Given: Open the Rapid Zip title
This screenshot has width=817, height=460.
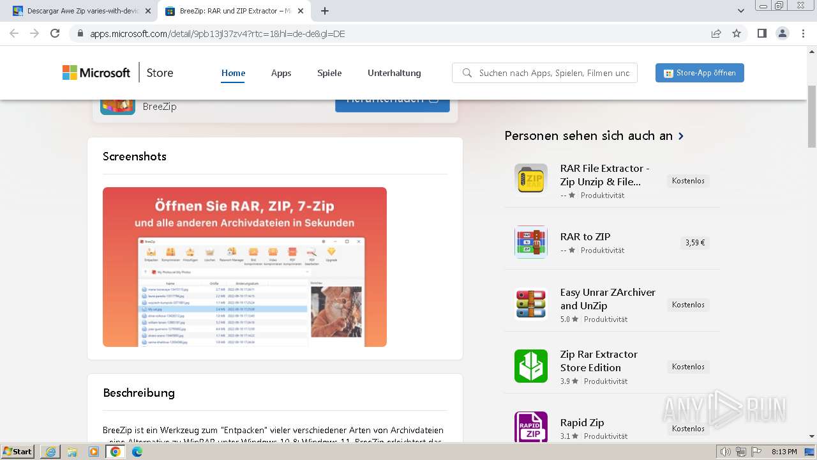Looking at the screenshot, I should [x=582, y=422].
